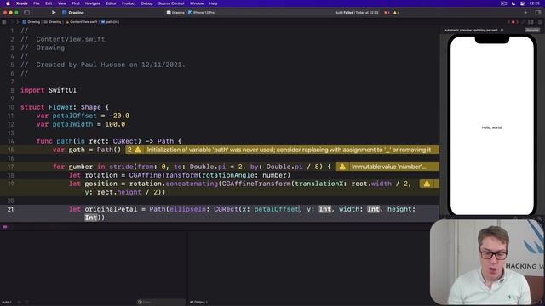
Task: Click petalOffset on line 21
Action: (x=277, y=209)
